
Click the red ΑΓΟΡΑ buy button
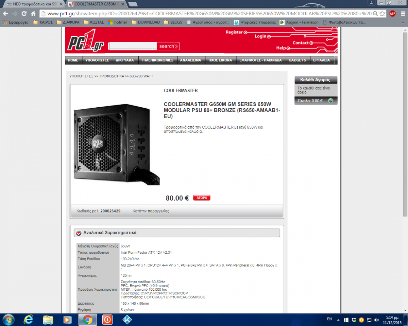pos(202,198)
